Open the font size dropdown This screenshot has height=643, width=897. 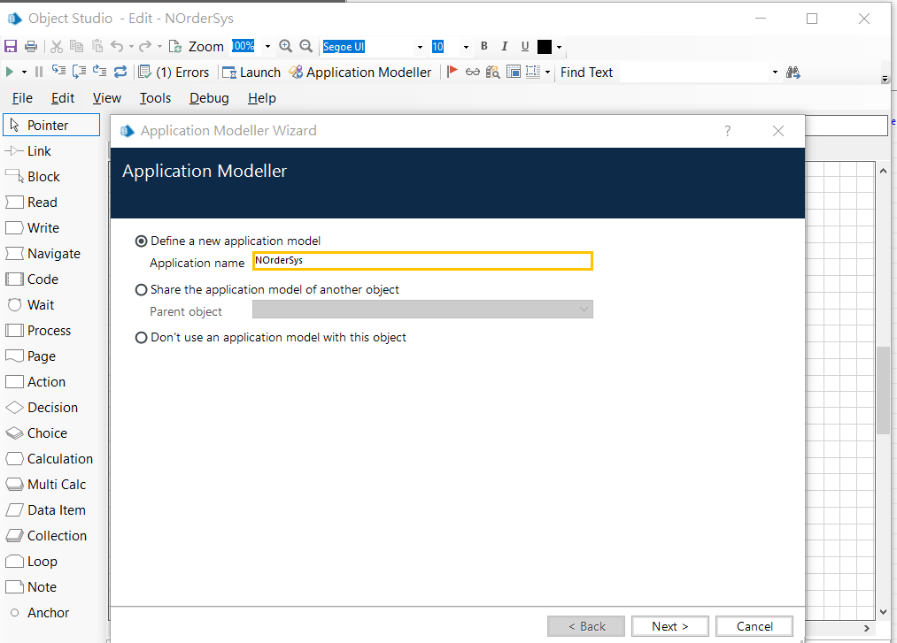pyautogui.click(x=466, y=47)
